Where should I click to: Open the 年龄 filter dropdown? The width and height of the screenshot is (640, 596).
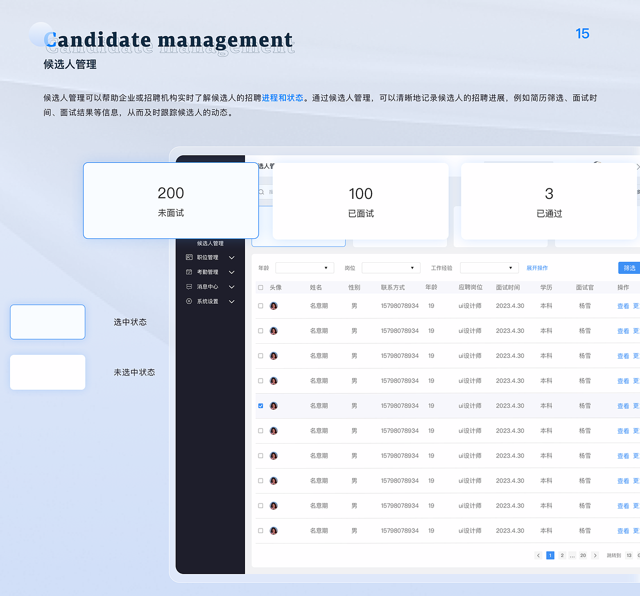[304, 268]
